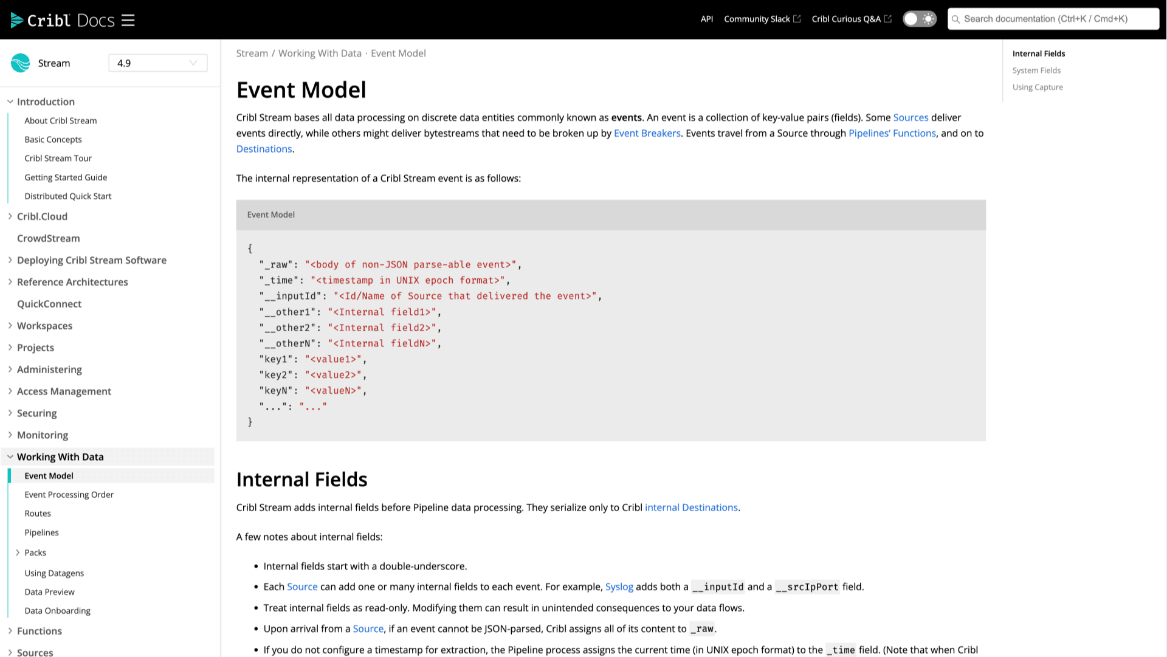
Task: Click the Event Model code block header
Action: (610, 215)
